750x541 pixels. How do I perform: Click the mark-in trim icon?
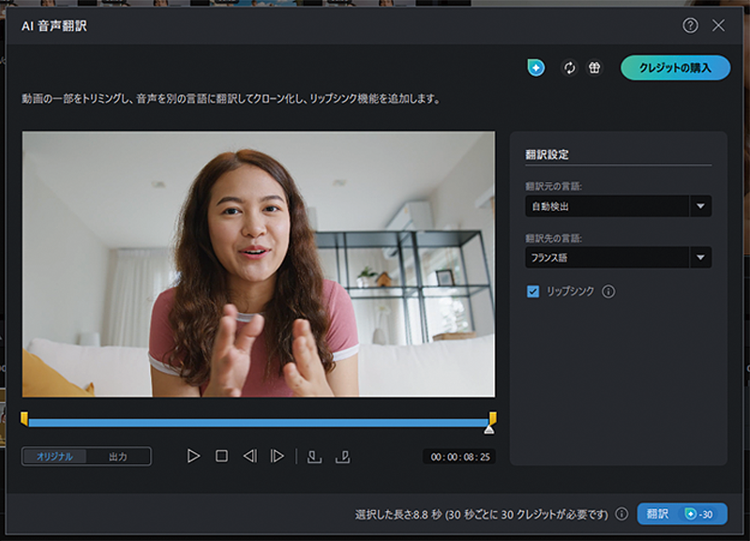(314, 456)
